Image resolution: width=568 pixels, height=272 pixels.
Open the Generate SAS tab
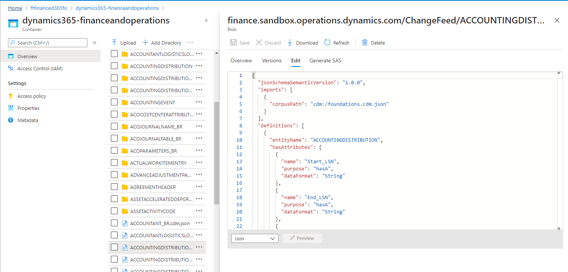[325, 60]
